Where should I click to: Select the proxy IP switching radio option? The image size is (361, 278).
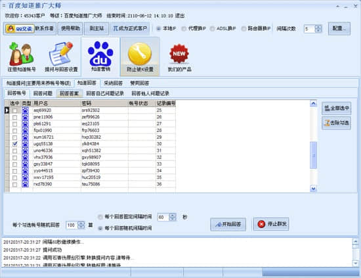click(x=184, y=28)
